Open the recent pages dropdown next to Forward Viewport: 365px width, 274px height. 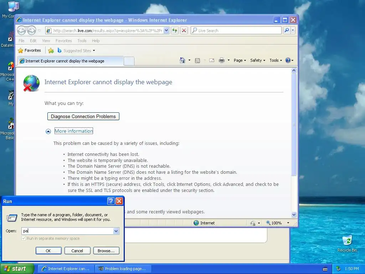point(39,31)
